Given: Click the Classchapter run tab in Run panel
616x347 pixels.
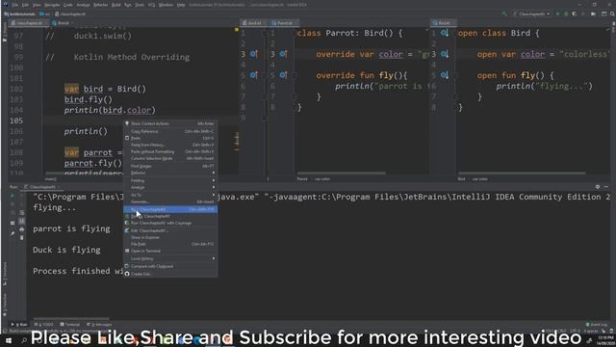Looking at the screenshot, I should point(42,187).
